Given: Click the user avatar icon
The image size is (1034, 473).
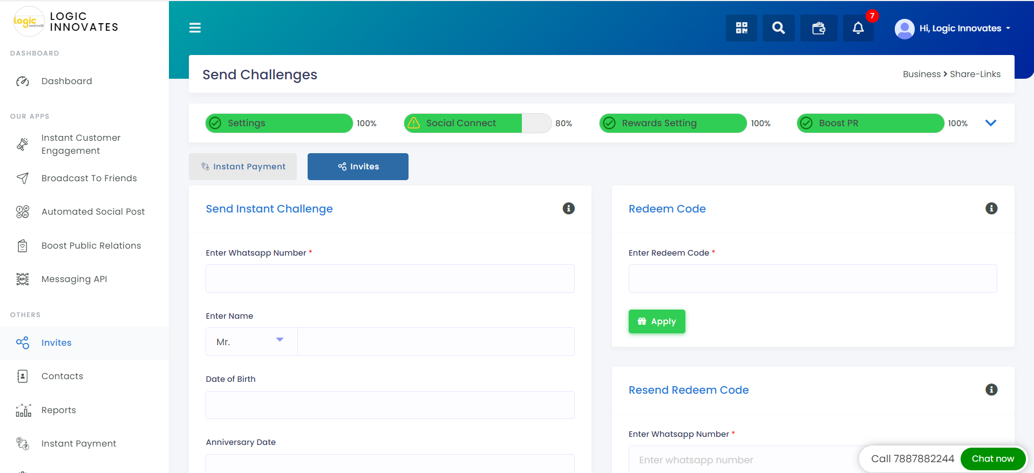Looking at the screenshot, I should [x=904, y=29].
